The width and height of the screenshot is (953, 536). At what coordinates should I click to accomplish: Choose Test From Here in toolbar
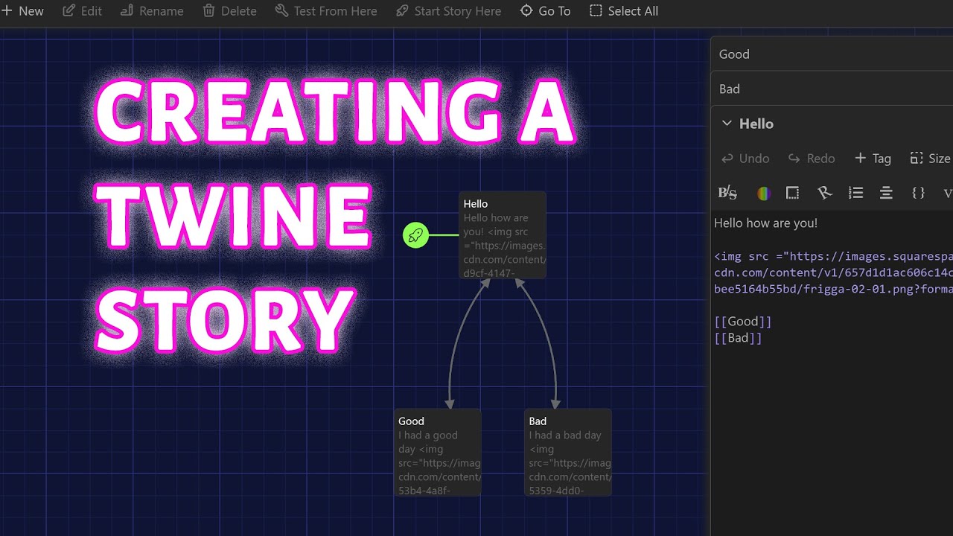[x=325, y=11]
